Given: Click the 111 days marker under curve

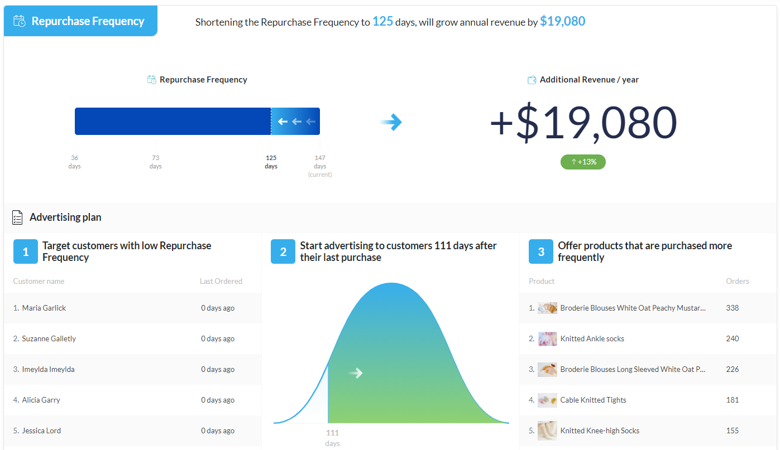Looking at the screenshot, I should [x=332, y=438].
